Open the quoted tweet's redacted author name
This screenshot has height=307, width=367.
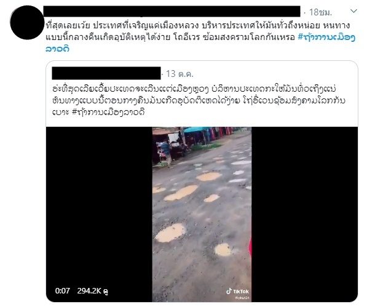coord(106,73)
